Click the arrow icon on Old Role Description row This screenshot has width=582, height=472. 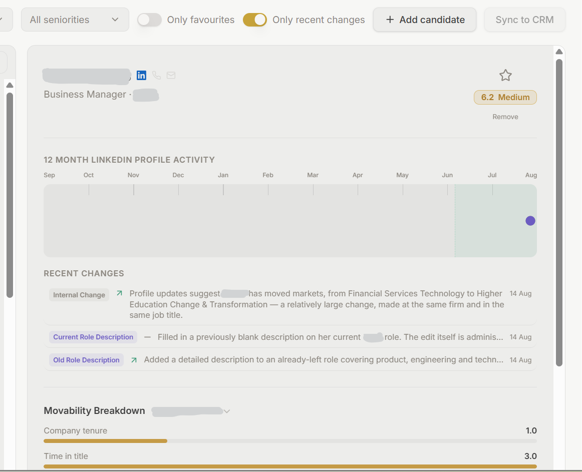click(134, 360)
